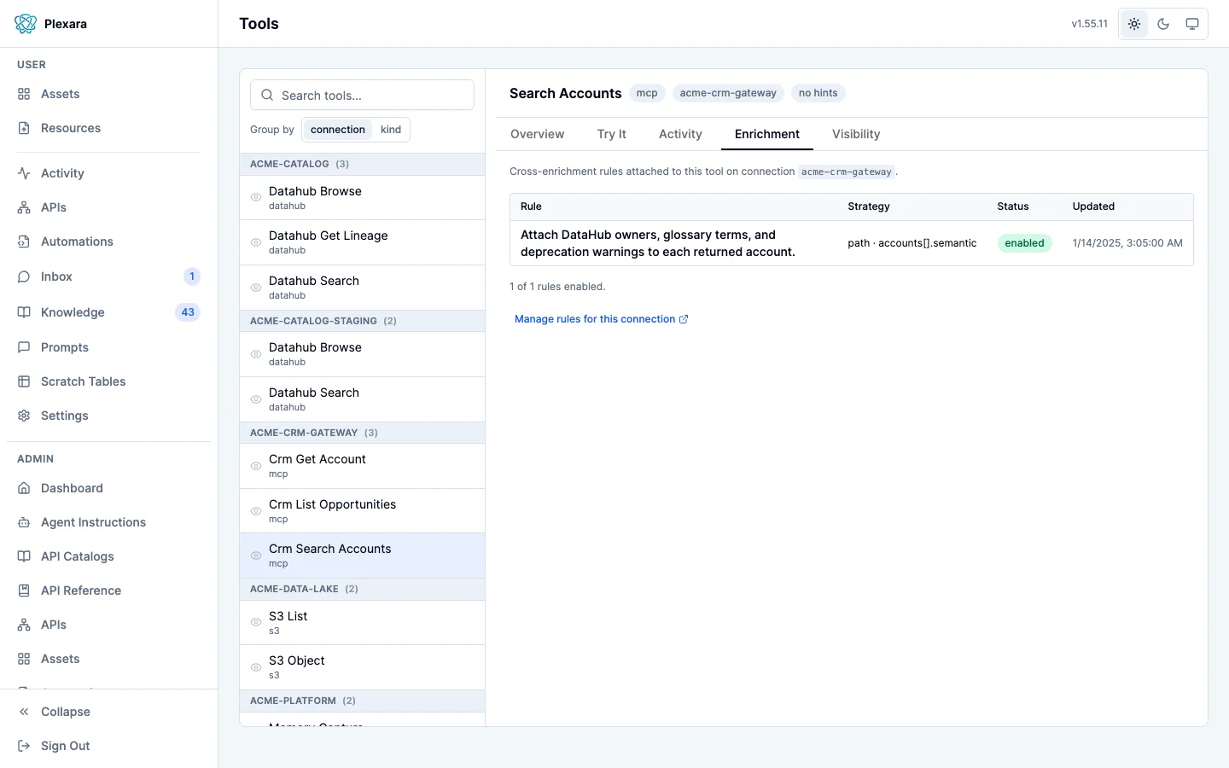Image resolution: width=1229 pixels, height=768 pixels.
Task: Group tools by connection
Action: click(x=338, y=130)
